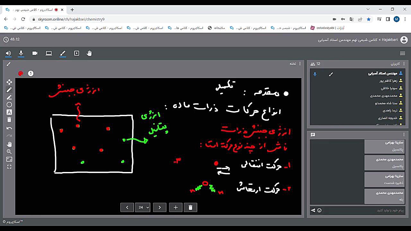Image resolution: width=411 pixels, height=231 pixels.
Task: Reload the Skyroom page
Action: (x=23, y=19)
